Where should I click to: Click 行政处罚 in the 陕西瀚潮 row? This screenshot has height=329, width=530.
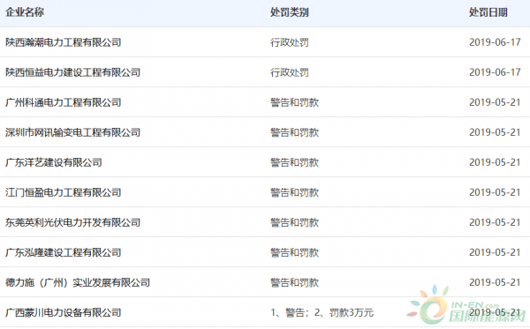point(290,42)
